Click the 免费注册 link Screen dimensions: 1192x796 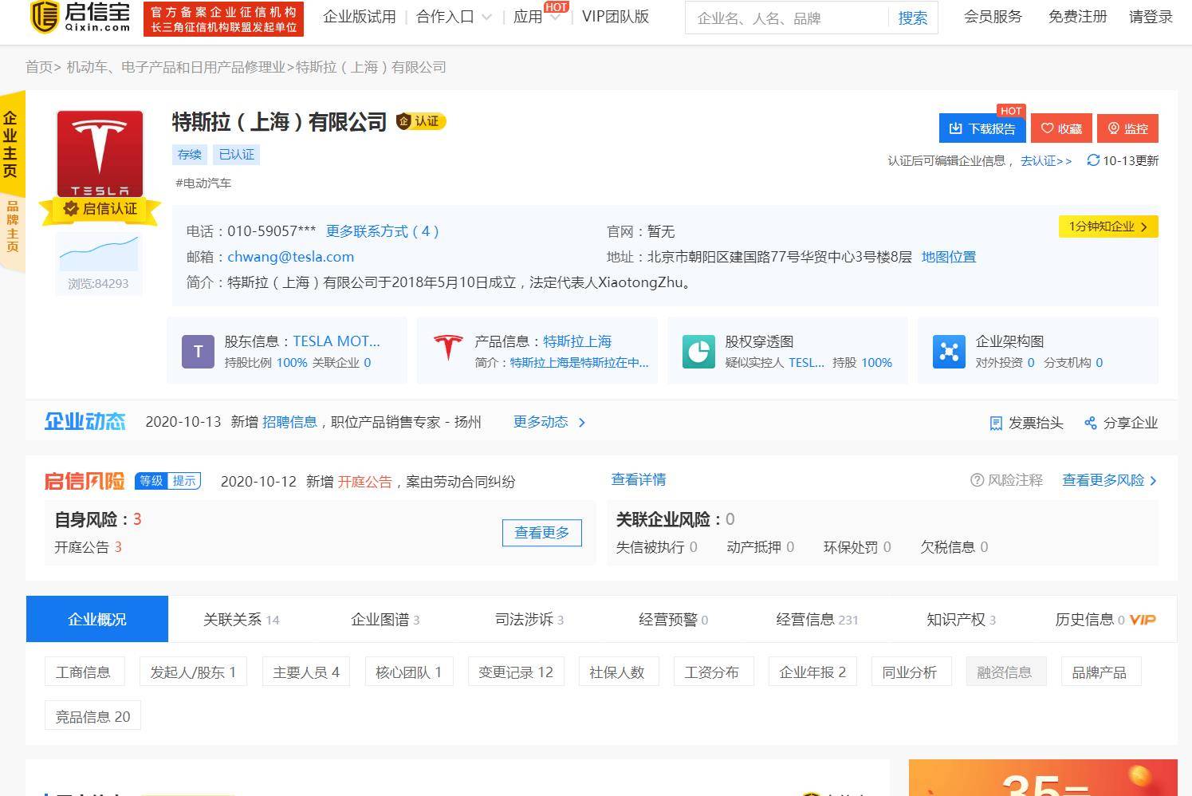click(x=1077, y=17)
